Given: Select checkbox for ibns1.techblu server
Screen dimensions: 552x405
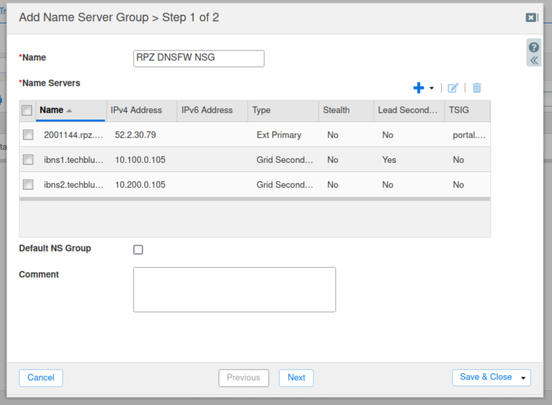Looking at the screenshot, I should [28, 160].
